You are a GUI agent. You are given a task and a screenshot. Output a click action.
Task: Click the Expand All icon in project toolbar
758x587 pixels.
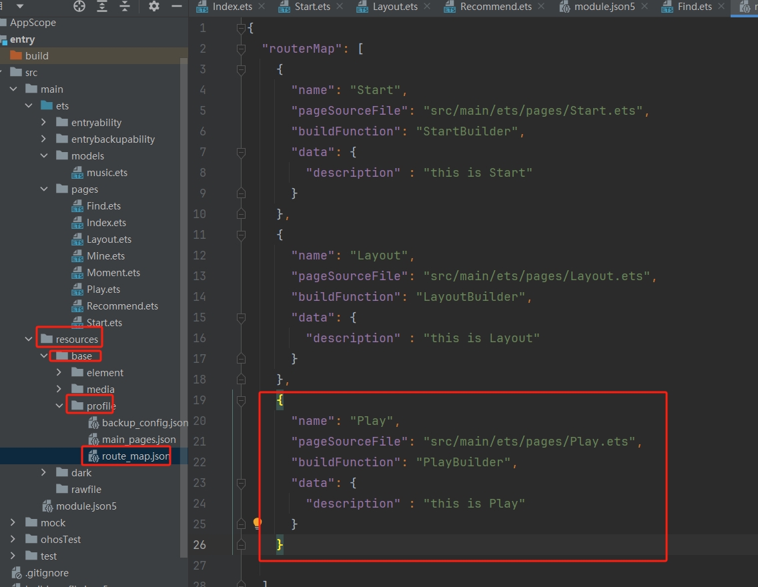pyautogui.click(x=102, y=7)
